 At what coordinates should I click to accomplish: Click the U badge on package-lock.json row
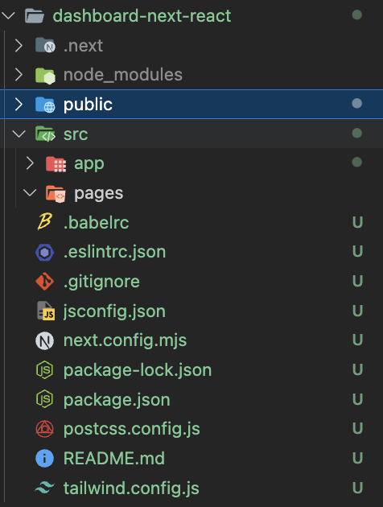(x=357, y=369)
